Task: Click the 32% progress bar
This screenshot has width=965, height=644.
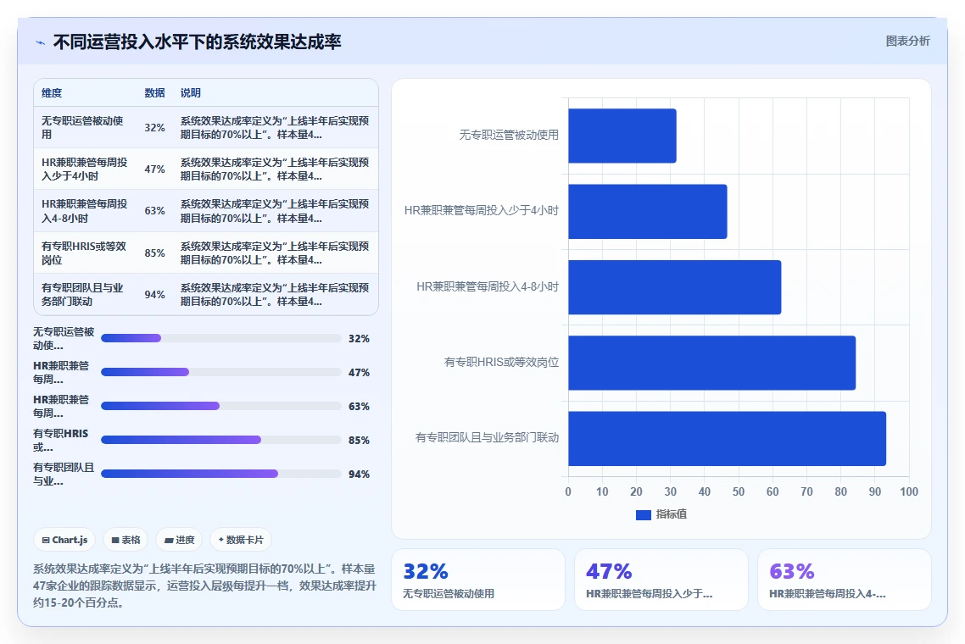Action: 221,338
